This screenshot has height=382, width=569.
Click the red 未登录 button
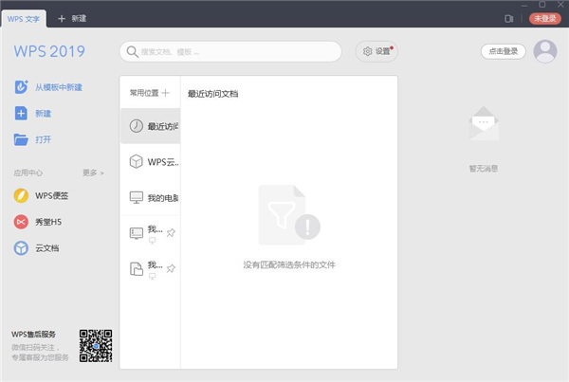click(x=544, y=19)
